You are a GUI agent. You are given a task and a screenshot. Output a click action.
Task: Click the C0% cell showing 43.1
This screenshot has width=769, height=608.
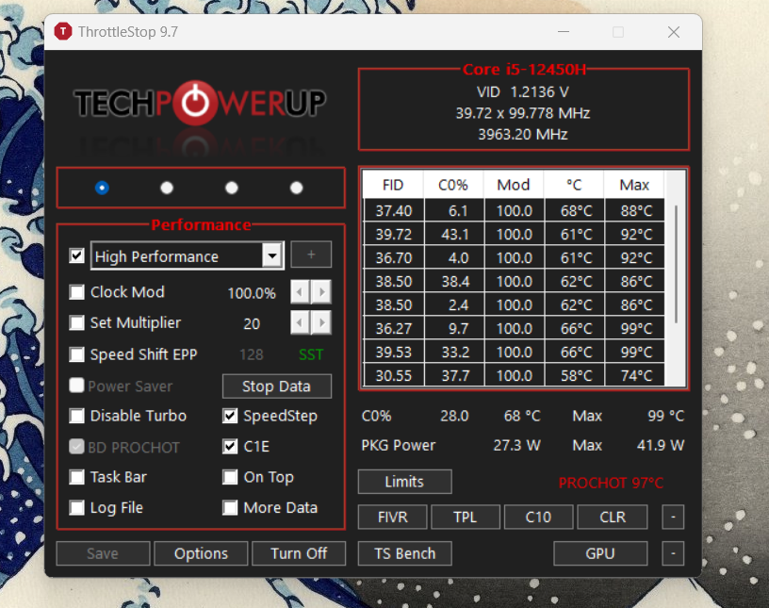[454, 234]
